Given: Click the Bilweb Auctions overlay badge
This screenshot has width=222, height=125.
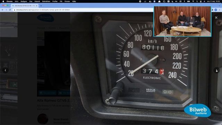Looking at the screenshot, I should (197, 110).
